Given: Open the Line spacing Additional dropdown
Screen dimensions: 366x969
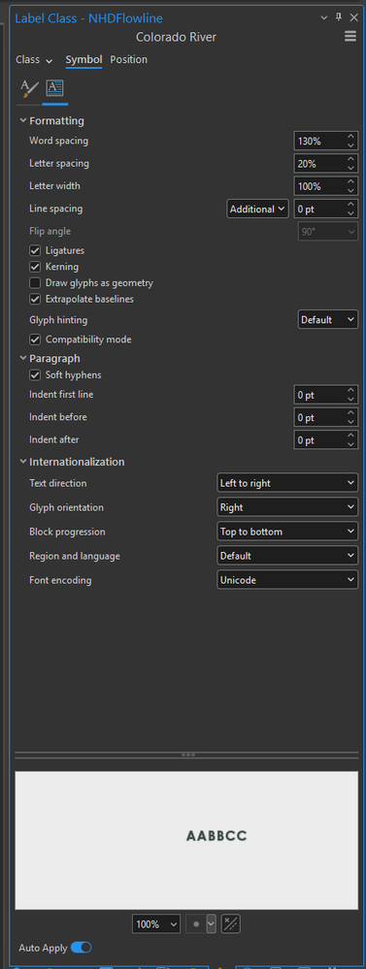Looking at the screenshot, I should 258,209.
